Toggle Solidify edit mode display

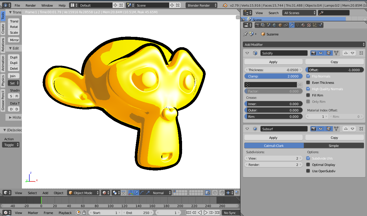pos(328,53)
